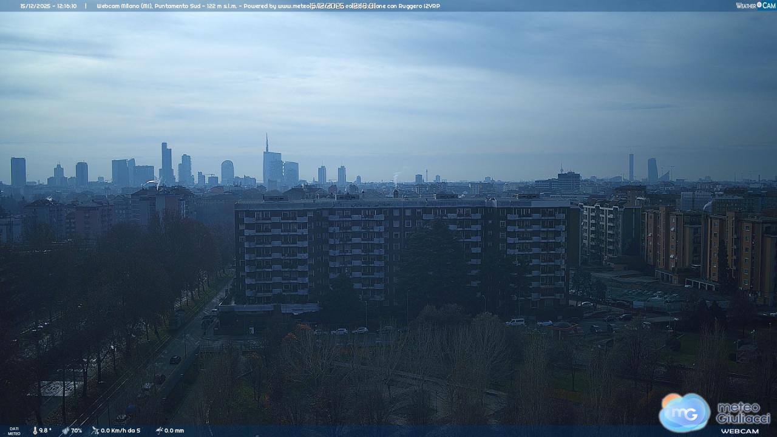Click the white van parked by the road
Screen dimensions: 777x437
pyautogui.click(x=515, y=322)
